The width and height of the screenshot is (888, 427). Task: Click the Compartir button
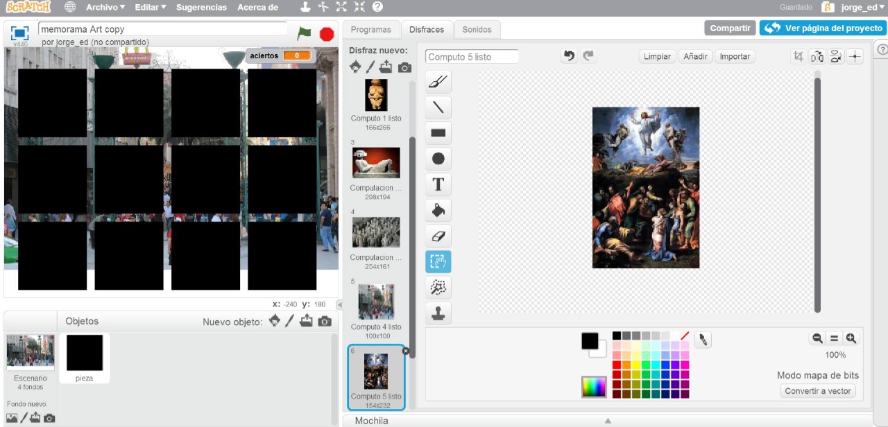pos(730,28)
